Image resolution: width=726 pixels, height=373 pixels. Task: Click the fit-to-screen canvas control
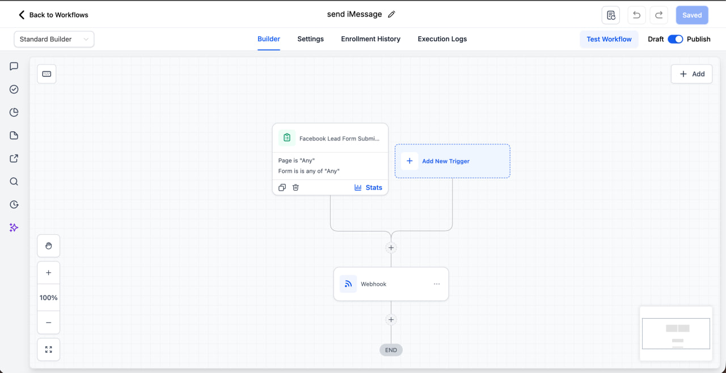(48, 349)
